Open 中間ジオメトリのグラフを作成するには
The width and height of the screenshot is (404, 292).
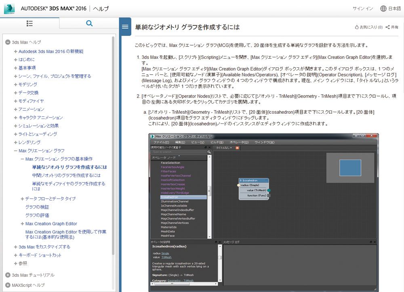[66, 175]
